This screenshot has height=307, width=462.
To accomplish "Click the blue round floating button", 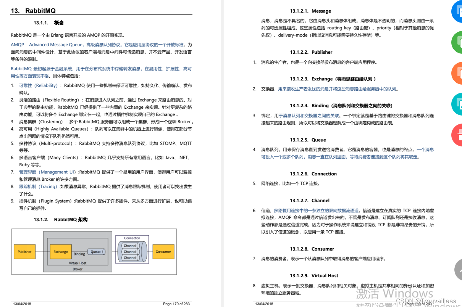I will (x=457, y=11).
